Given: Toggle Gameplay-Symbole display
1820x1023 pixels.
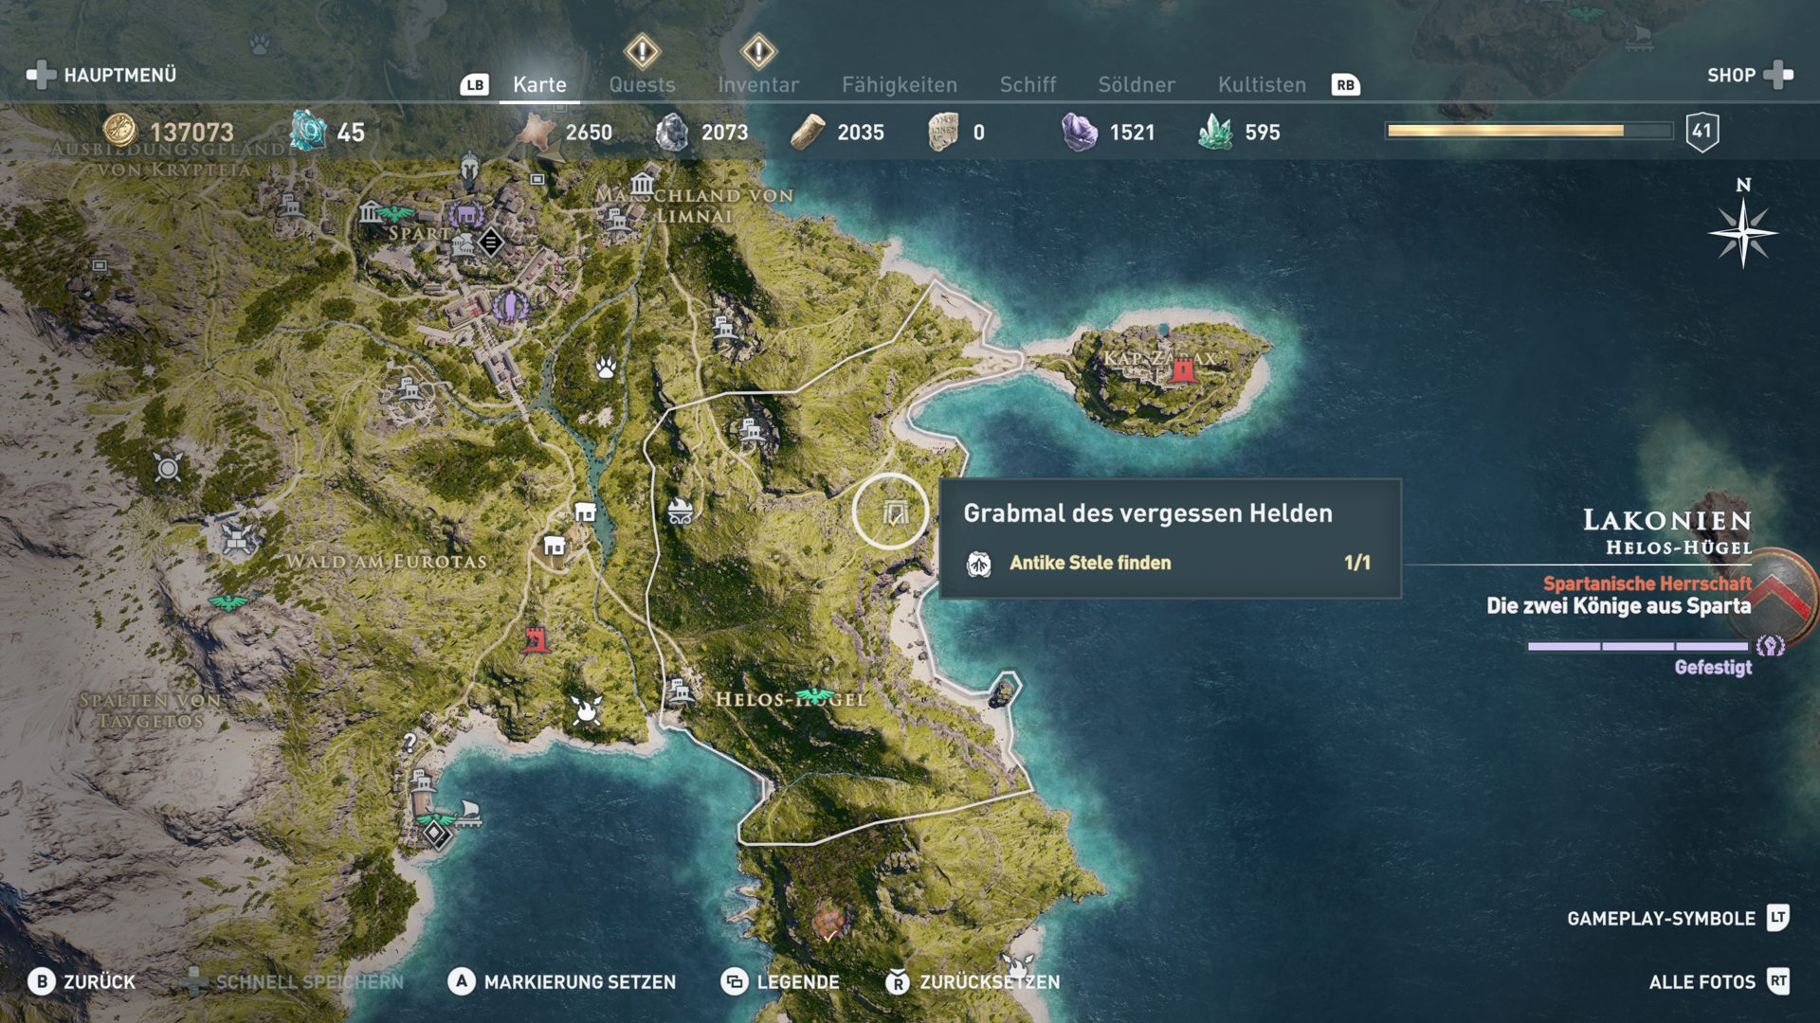Looking at the screenshot, I should (1678, 918).
